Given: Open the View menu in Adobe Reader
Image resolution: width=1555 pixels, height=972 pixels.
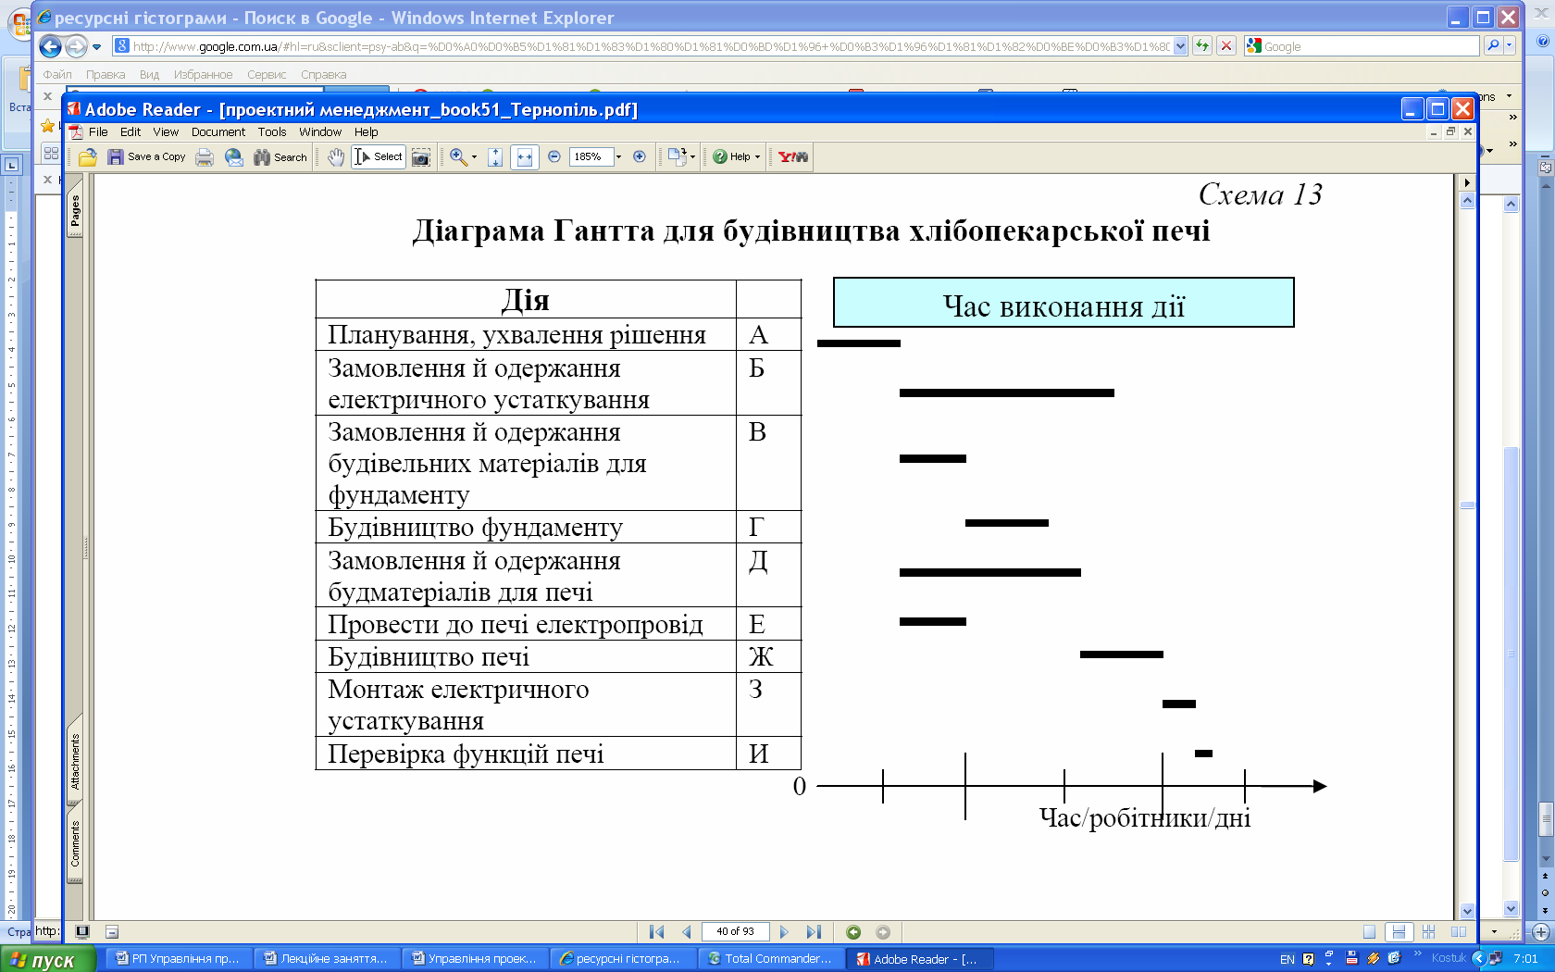Looking at the screenshot, I should (166, 132).
